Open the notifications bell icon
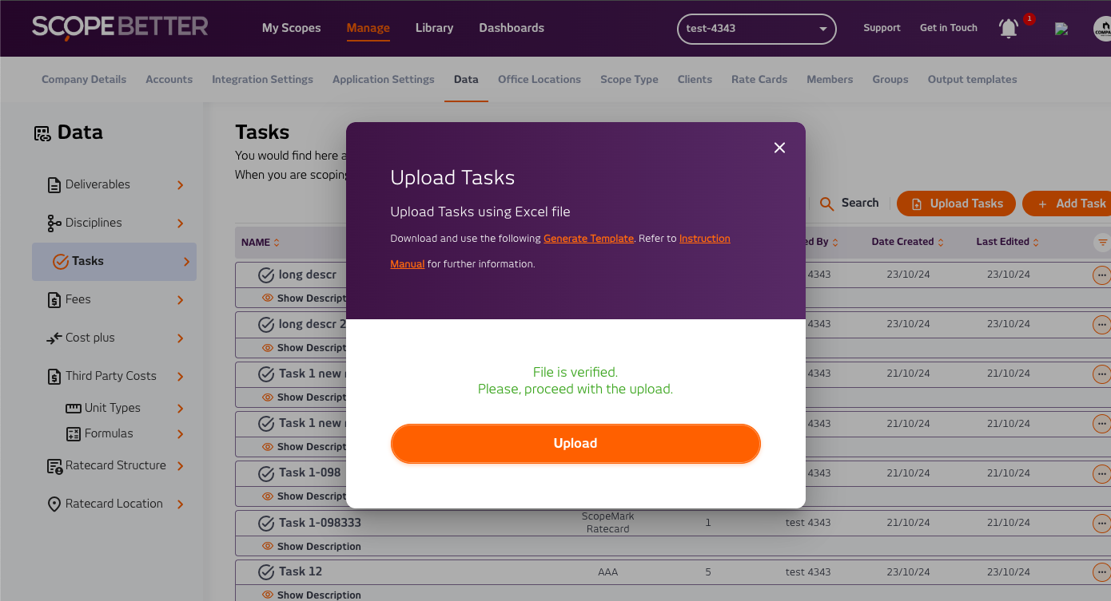Screen dimensions: 1111x601 pyautogui.click(x=1009, y=29)
